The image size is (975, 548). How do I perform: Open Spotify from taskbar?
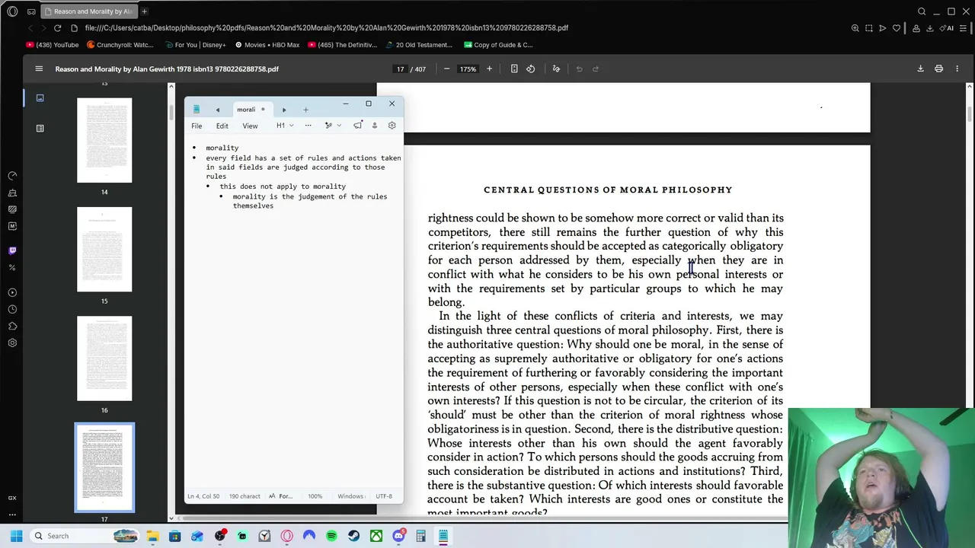click(x=331, y=536)
